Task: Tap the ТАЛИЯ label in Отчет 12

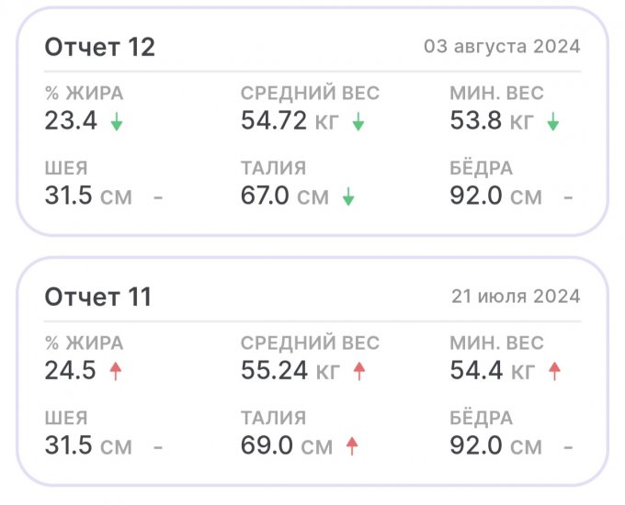Action: tap(274, 169)
